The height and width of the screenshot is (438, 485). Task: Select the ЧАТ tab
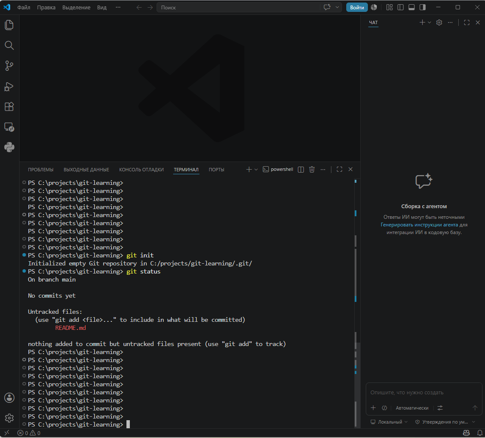tap(373, 22)
